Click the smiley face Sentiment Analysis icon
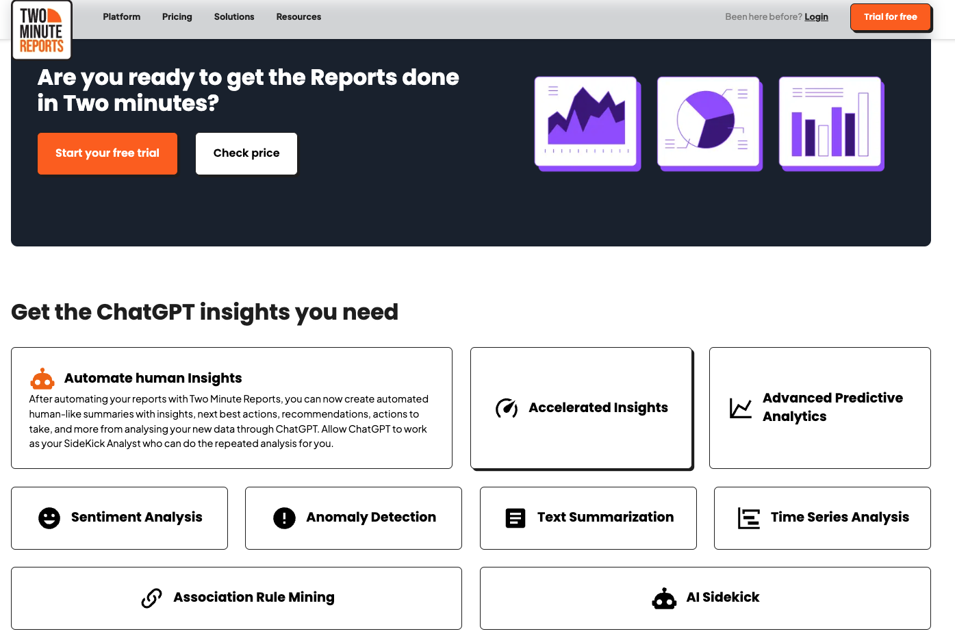The image size is (955, 638). point(49,518)
